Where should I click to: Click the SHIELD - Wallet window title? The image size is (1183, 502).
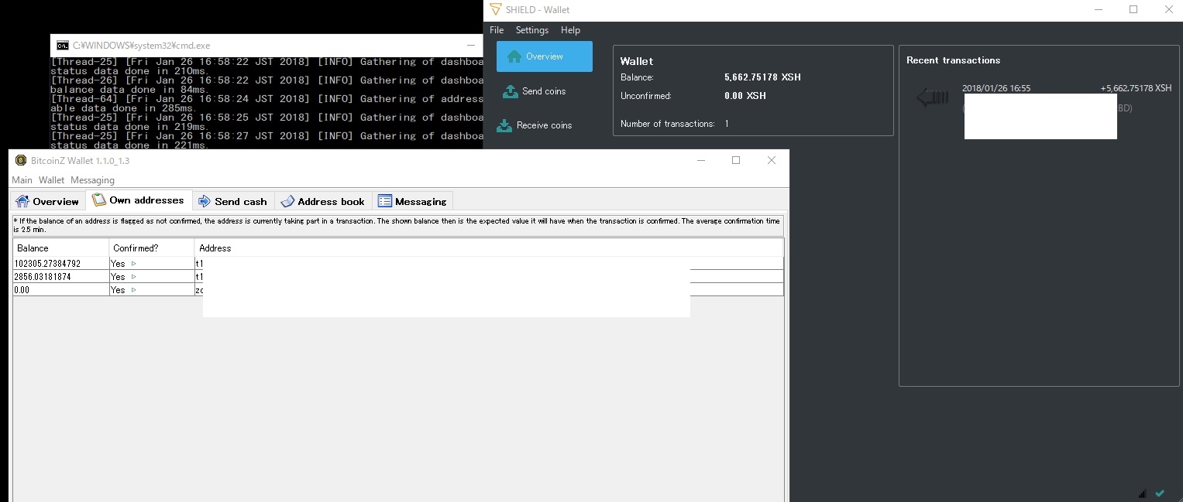(x=538, y=10)
